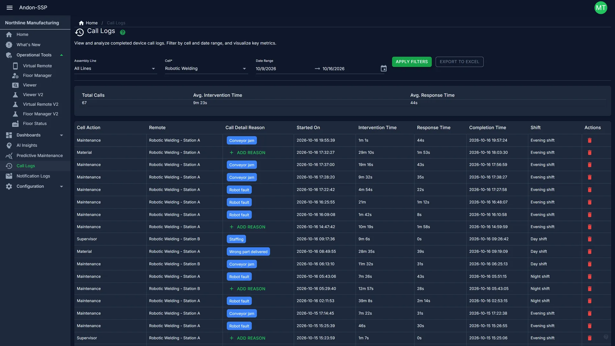Open the Assembly Line dropdown
Viewport: 615px width, 346px height.
coord(116,69)
